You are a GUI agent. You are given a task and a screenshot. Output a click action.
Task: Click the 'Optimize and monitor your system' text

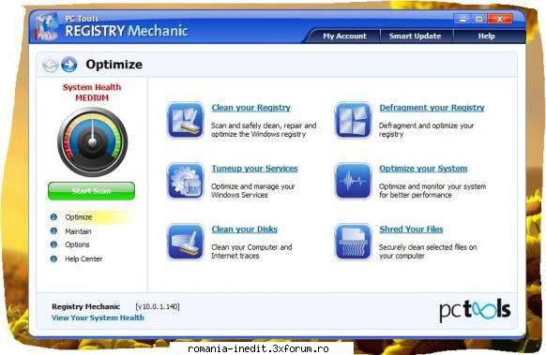click(432, 190)
